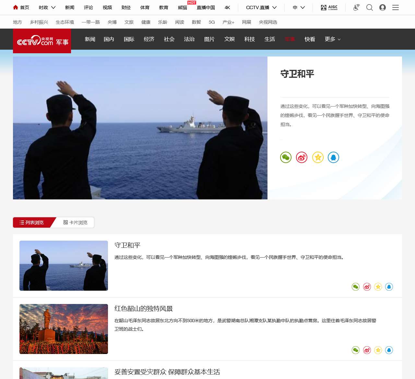Share featured story via Weibo icon
This screenshot has height=379, width=415.
[x=302, y=158]
